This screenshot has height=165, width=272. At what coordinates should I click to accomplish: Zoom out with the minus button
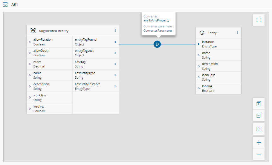tap(259, 154)
